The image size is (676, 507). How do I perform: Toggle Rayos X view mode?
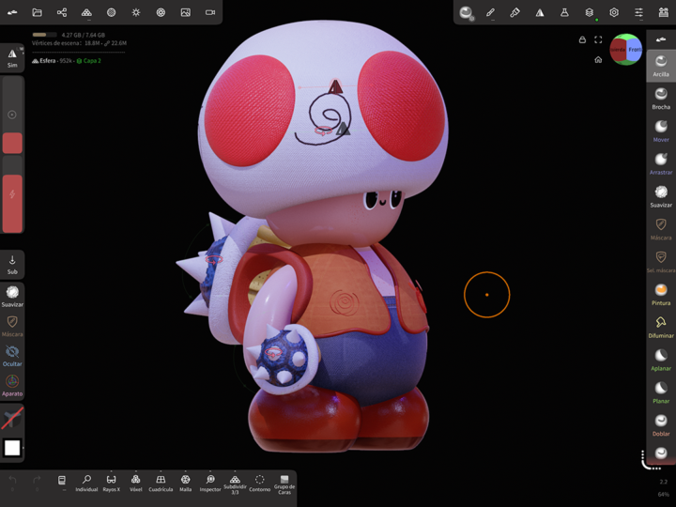coord(111,483)
